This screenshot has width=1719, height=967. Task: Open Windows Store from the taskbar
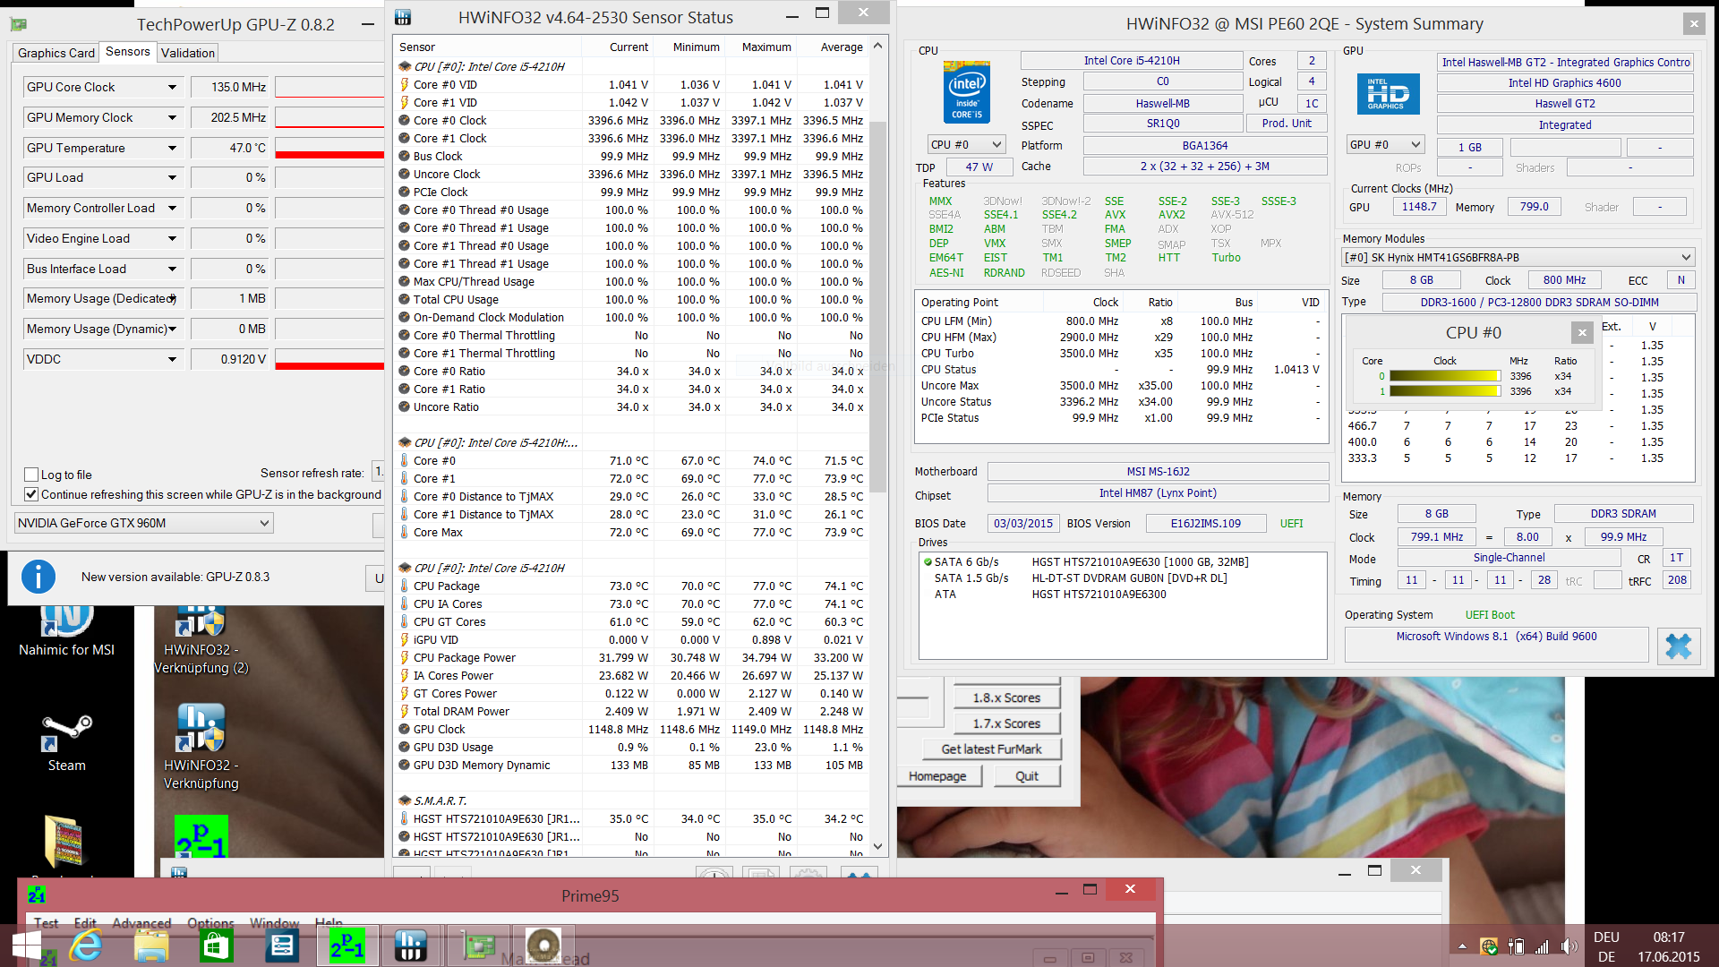coord(216,946)
